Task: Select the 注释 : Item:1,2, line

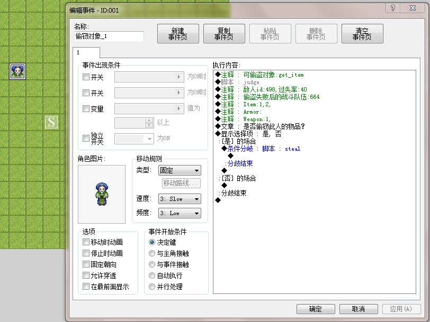Action: pyautogui.click(x=243, y=104)
